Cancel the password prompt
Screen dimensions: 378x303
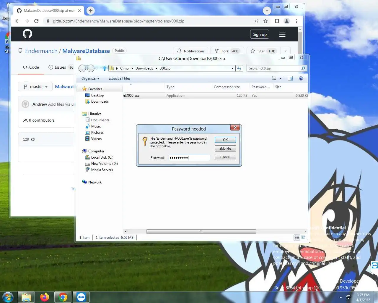click(225, 157)
